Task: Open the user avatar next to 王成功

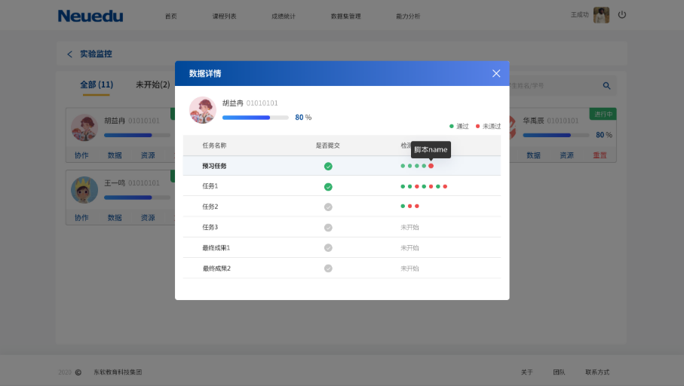Action: pos(601,15)
